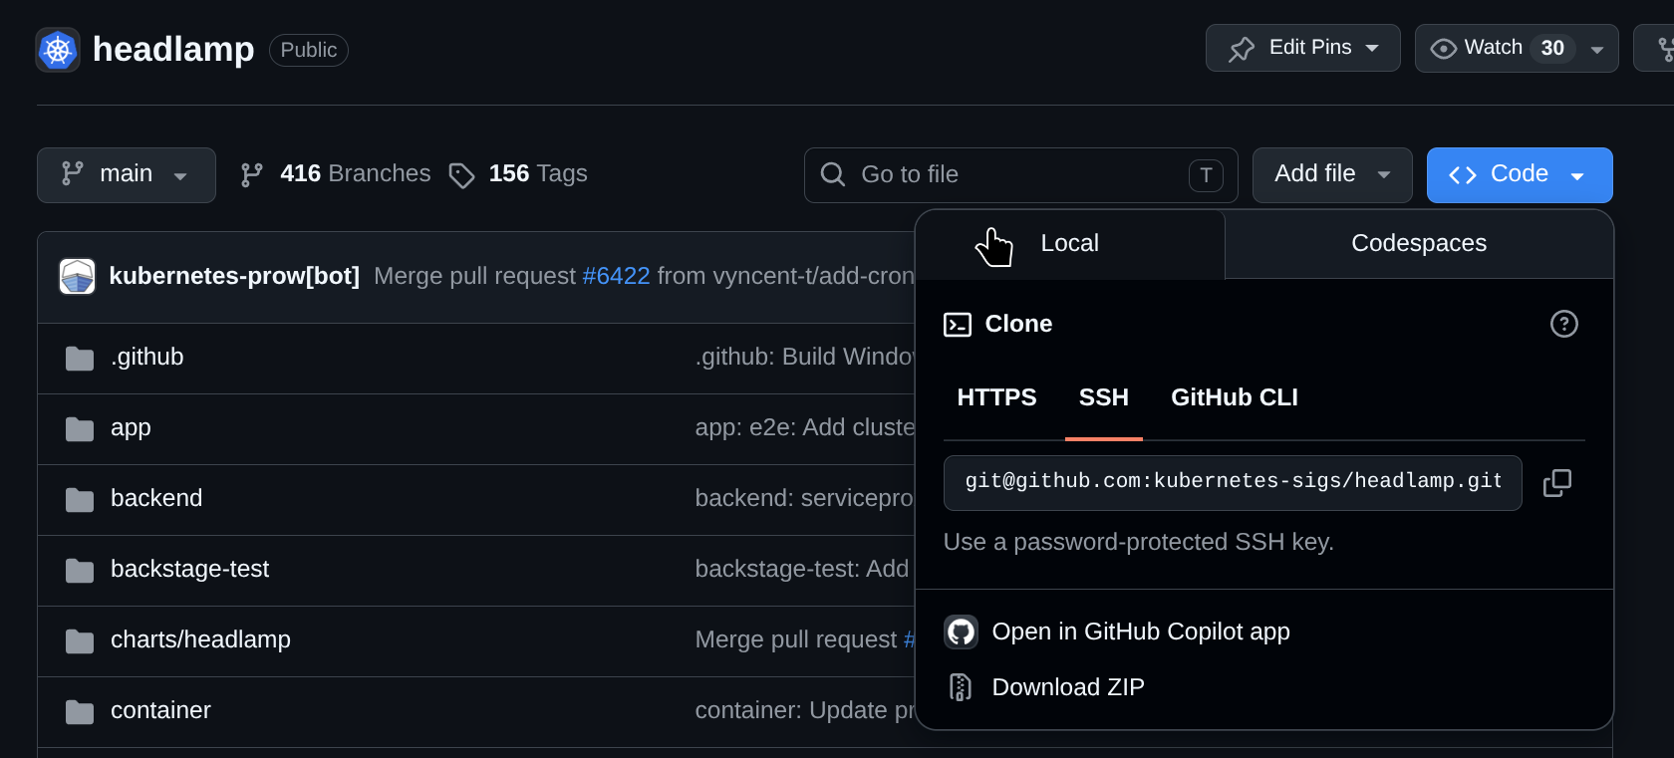
Task: Click the backstage-test folder icon
Action: coord(80,570)
